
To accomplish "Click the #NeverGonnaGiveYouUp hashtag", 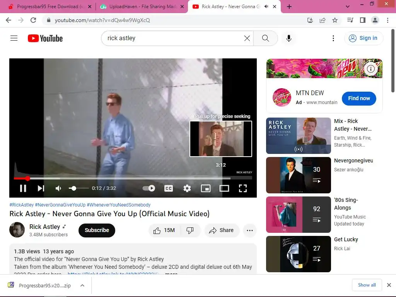I will click(x=60, y=205).
